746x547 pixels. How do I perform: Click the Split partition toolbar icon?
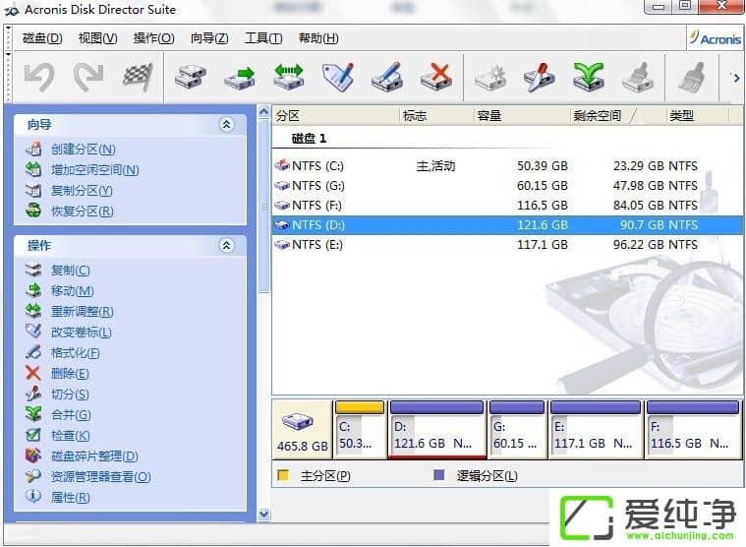point(540,77)
